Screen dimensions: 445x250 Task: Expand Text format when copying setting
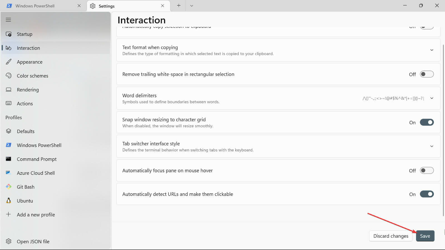pos(432,50)
